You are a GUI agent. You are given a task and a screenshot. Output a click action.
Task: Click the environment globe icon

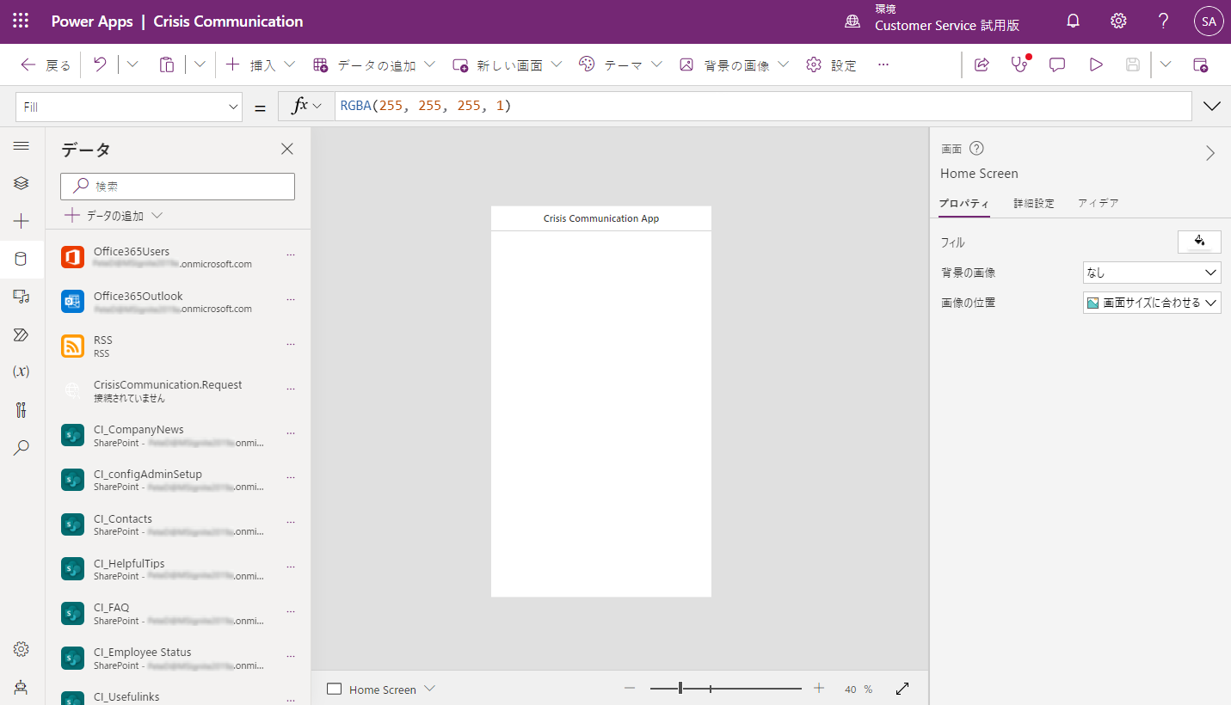852,21
